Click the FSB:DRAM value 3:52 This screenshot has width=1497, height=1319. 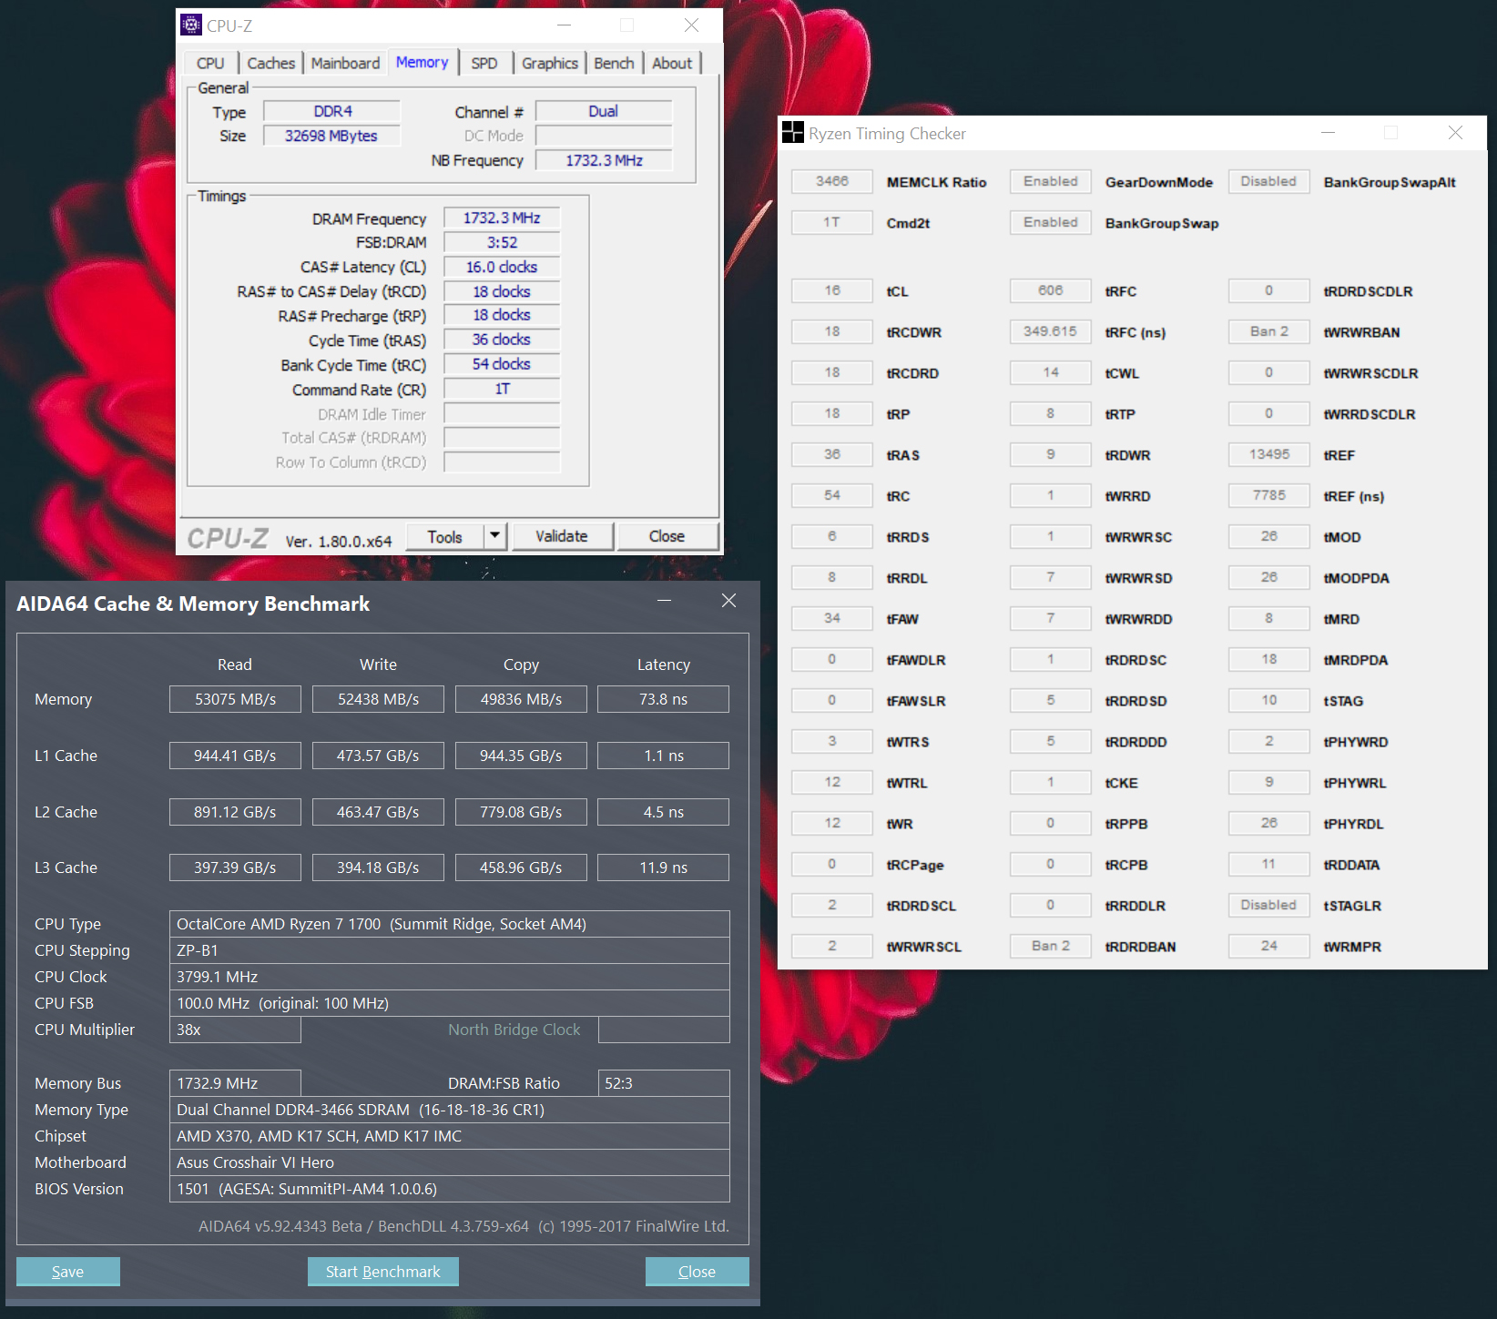click(x=502, y=242)
